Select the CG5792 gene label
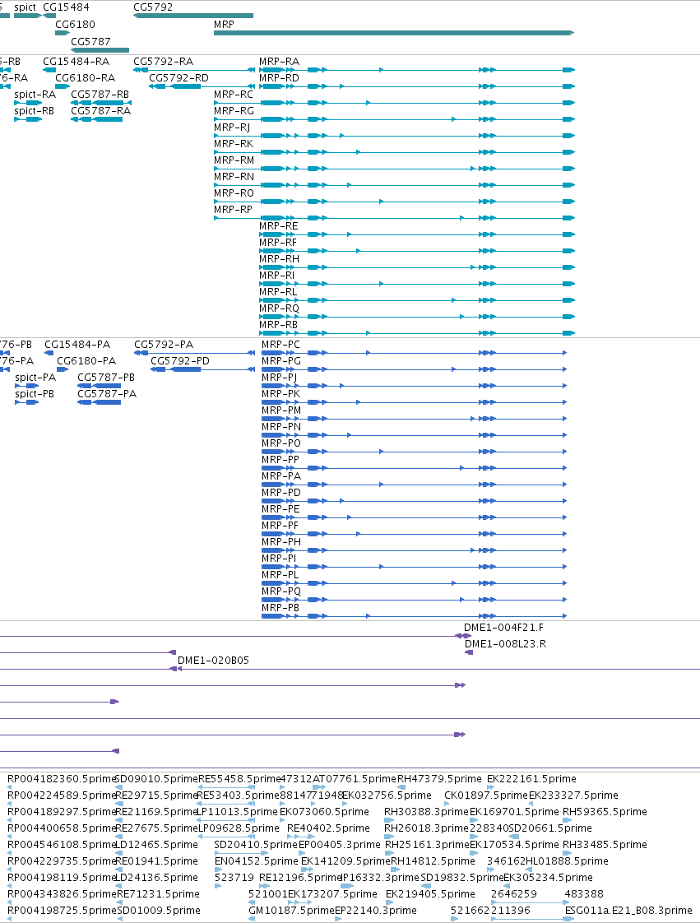The width and height of the screenshot is (700, 923). tap(153, 7)
